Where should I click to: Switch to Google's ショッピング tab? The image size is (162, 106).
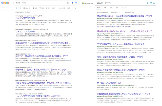[x=51, y=8]
